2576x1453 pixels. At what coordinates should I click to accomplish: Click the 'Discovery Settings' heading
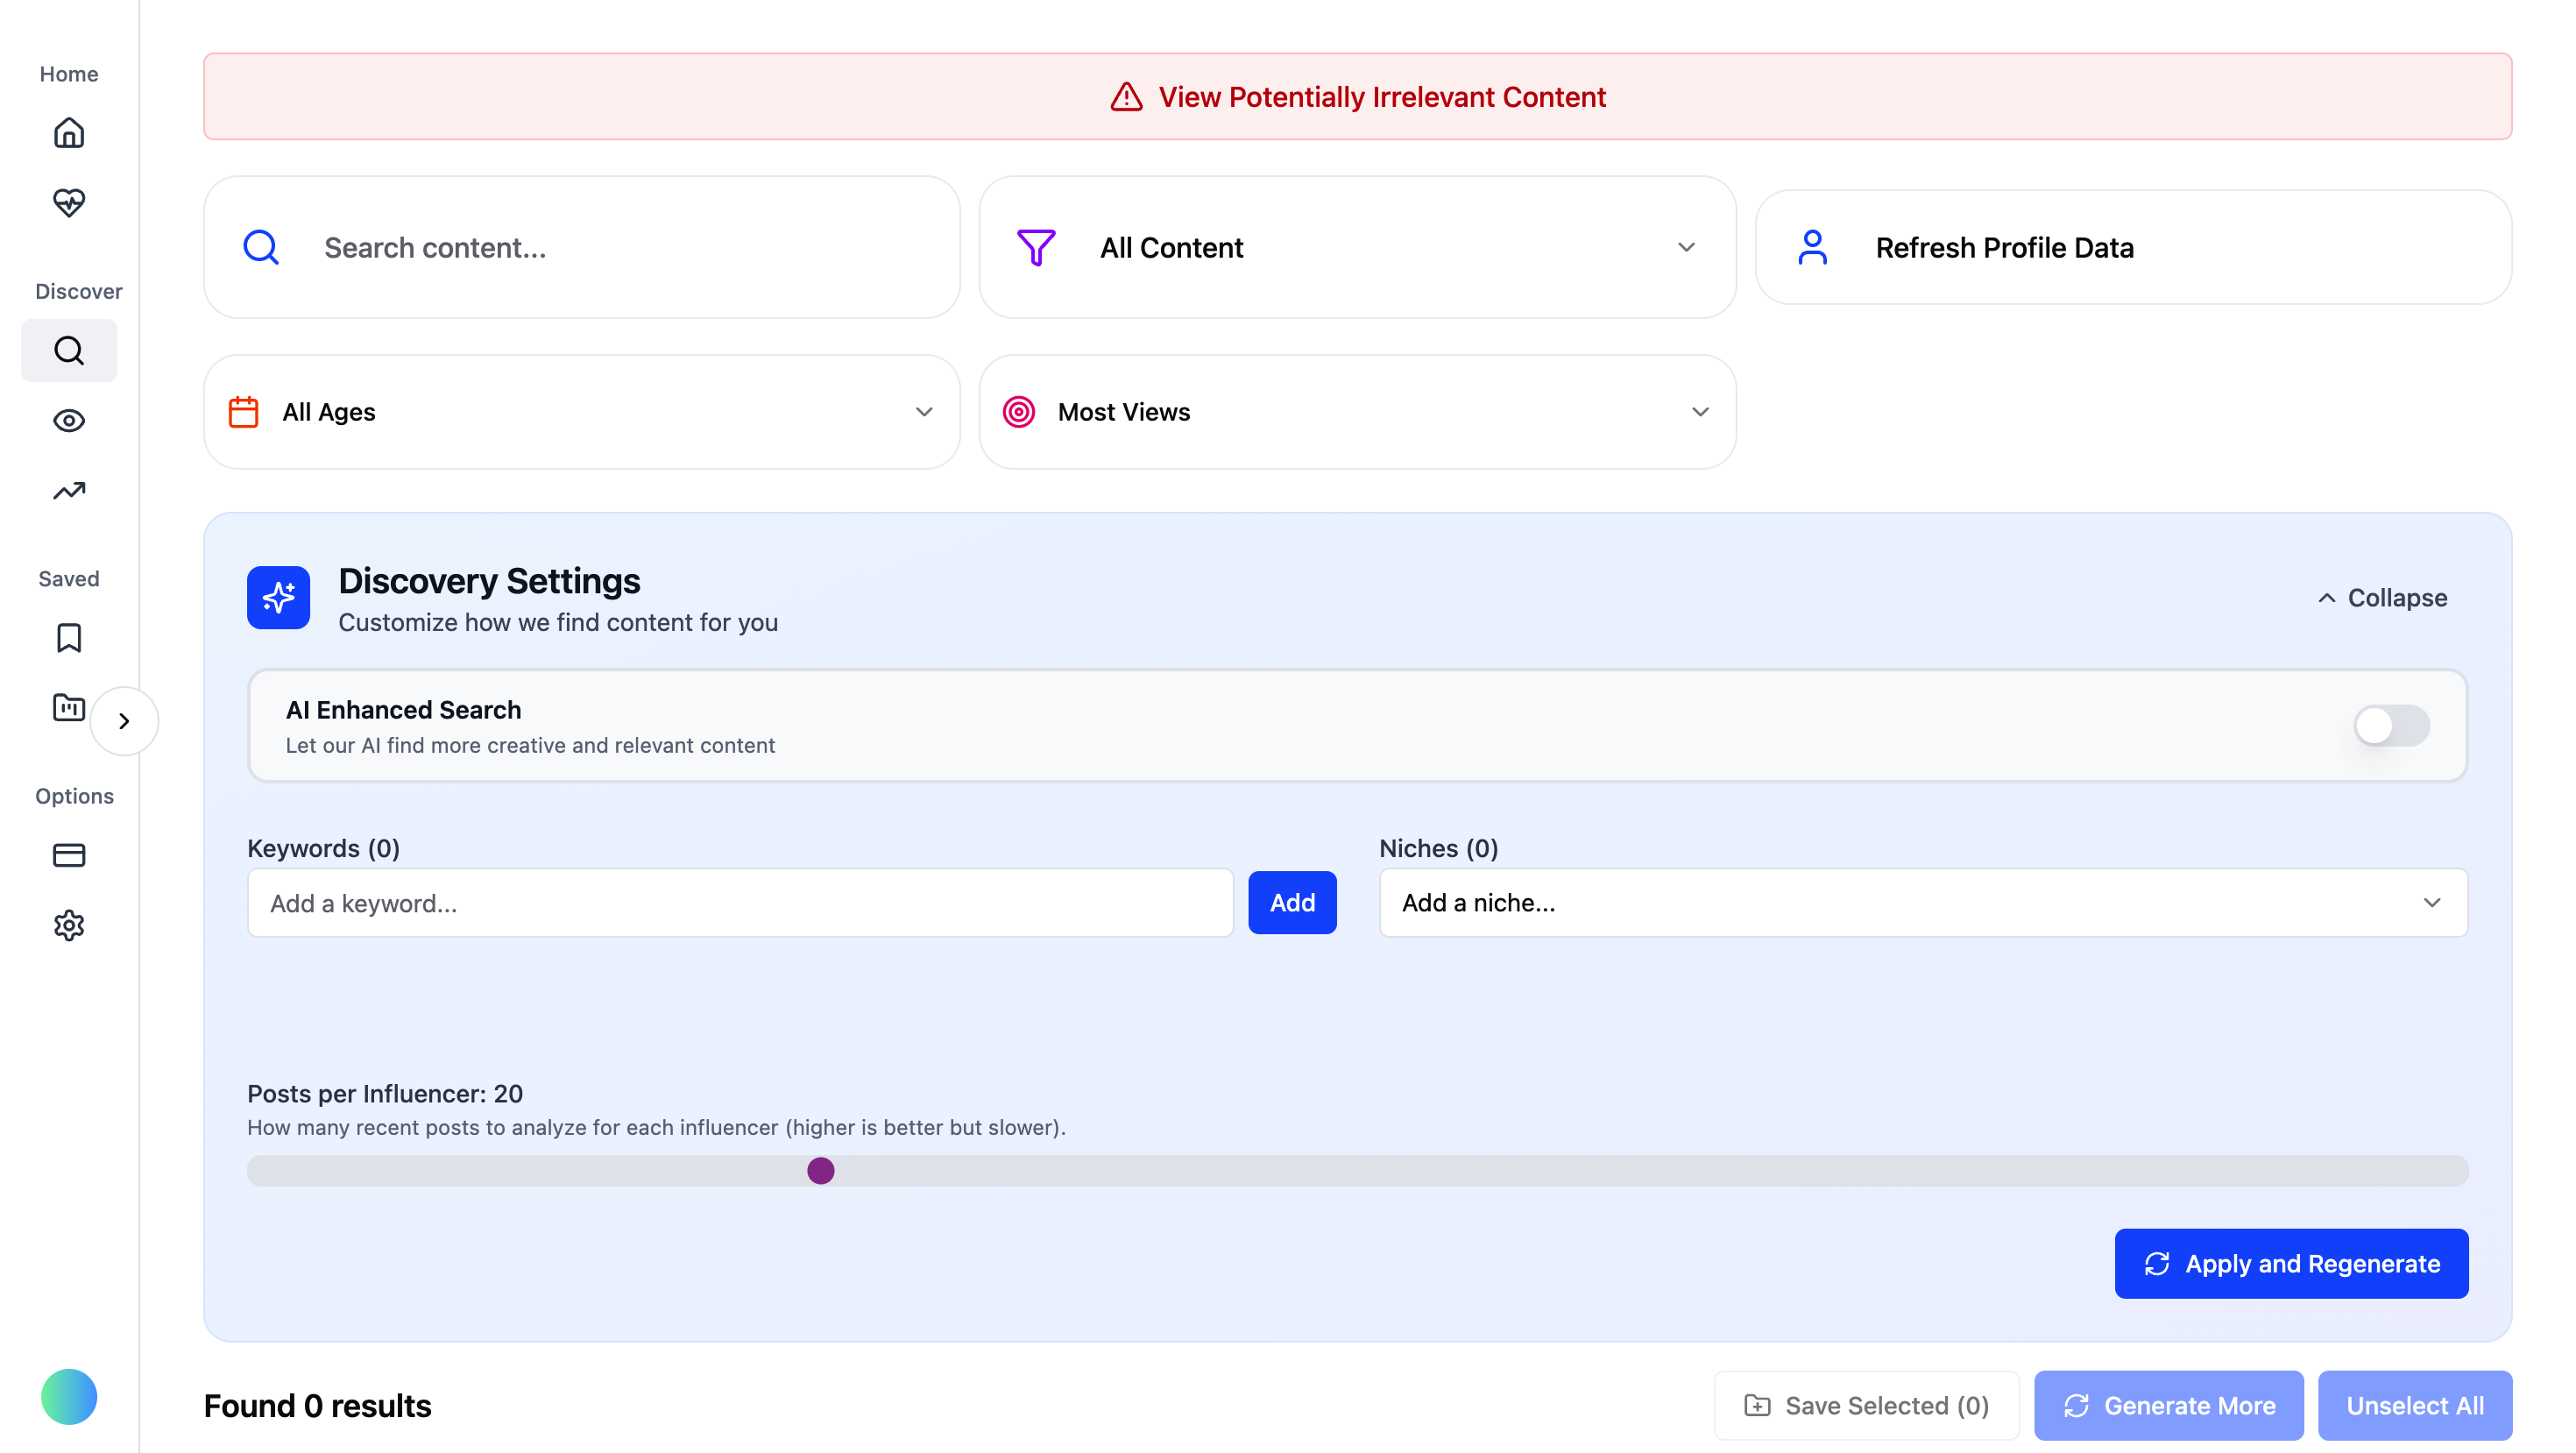tap(489, 581)
